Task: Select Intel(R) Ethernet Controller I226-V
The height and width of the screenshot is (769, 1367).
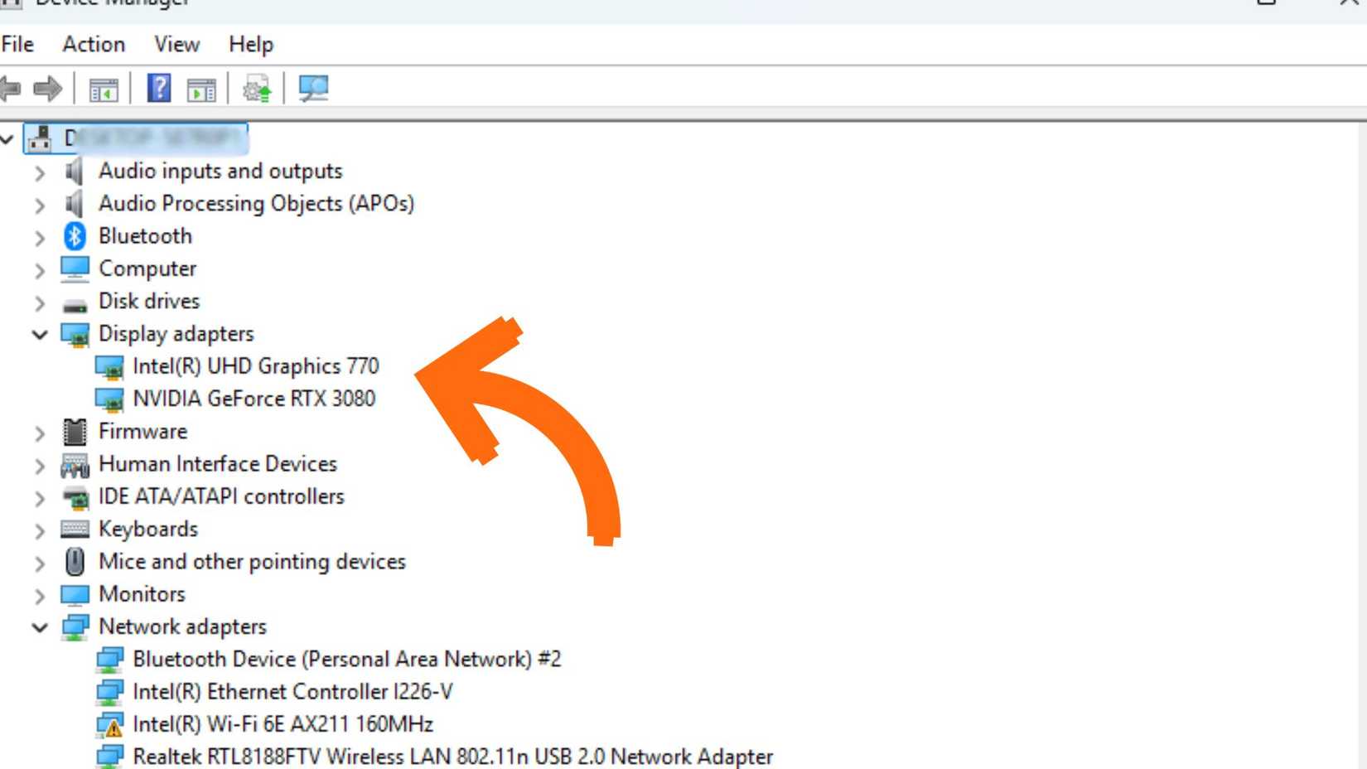Action: tap(292, 692)
